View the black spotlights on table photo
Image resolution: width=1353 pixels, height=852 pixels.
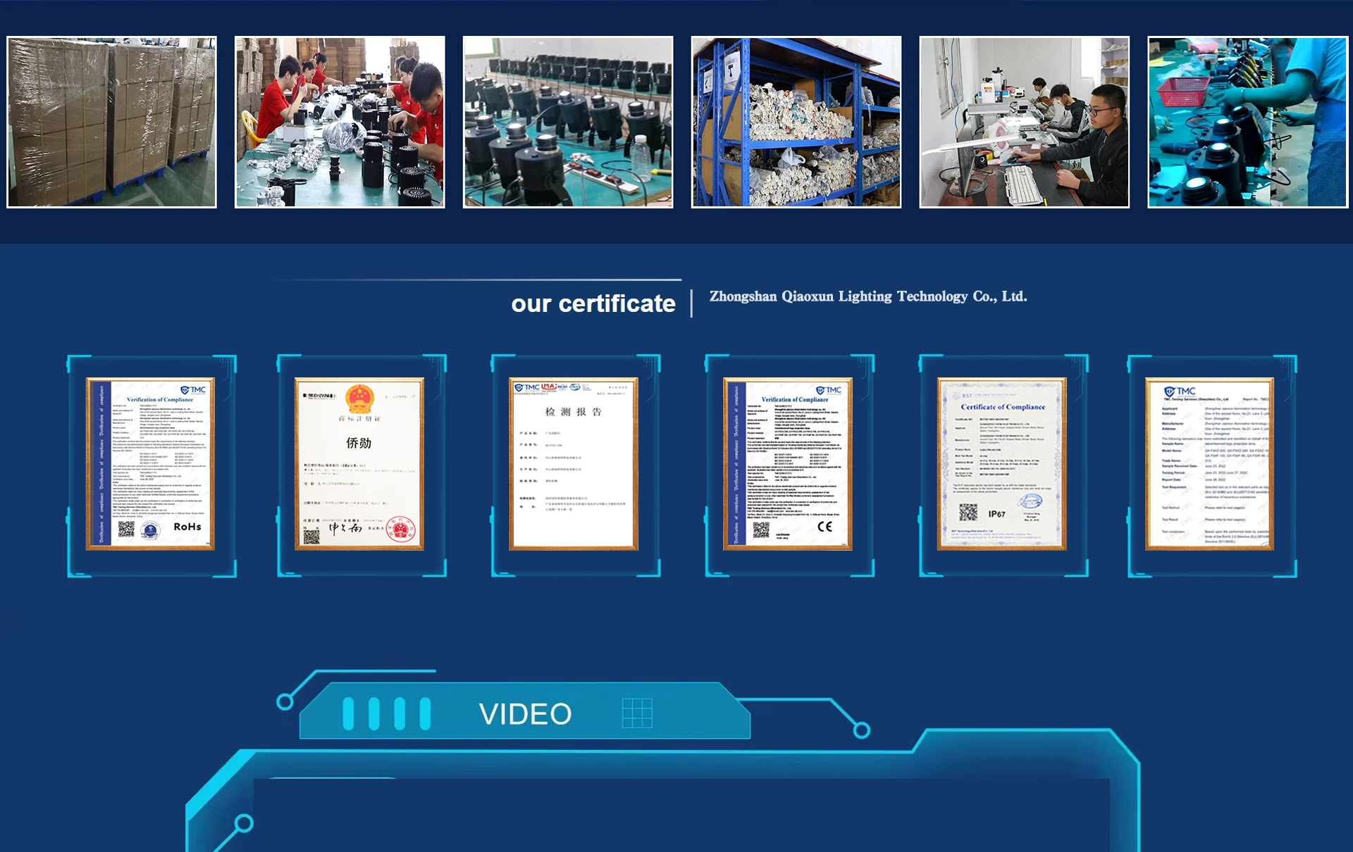[x=568, y=122]
